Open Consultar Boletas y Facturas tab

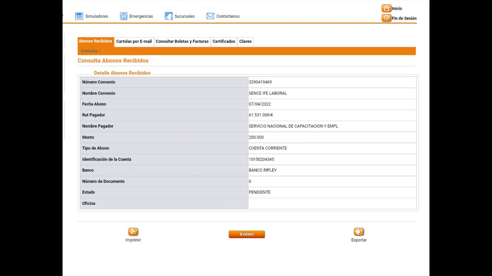tap(182, 42)
